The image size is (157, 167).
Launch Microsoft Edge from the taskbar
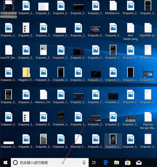[x=106, y=162]
